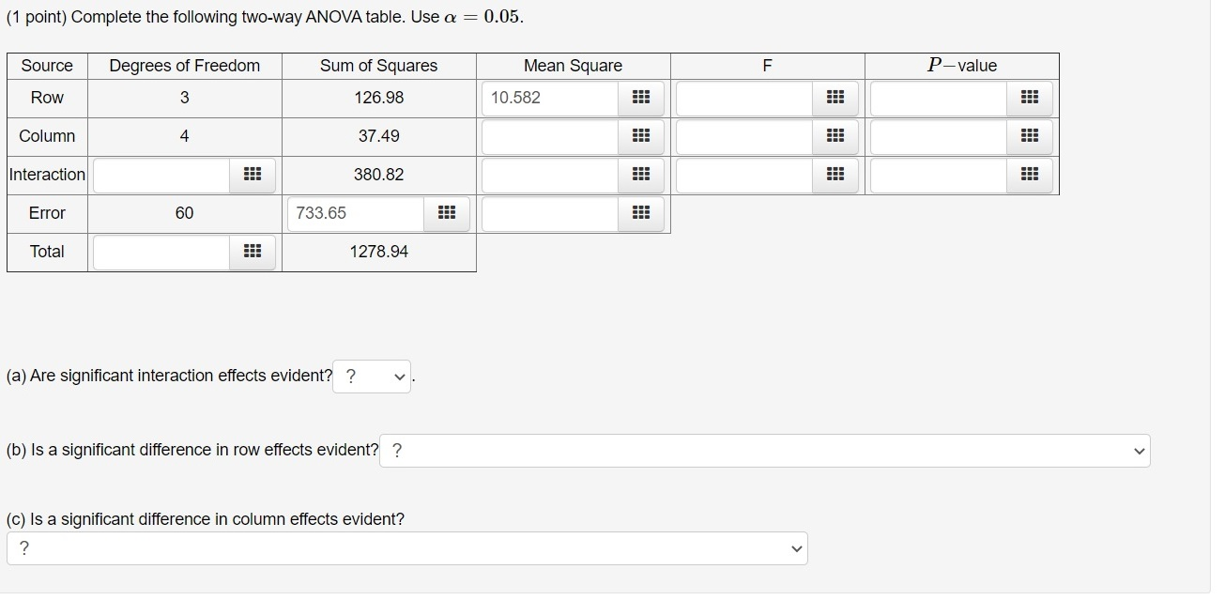This screenshot has height=600, width=1225.
Task: Open the equation editor for Interaction P-value
Action: click(1030, 175)
